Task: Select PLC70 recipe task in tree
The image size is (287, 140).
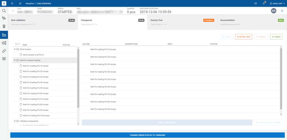Action: point(45,99)
